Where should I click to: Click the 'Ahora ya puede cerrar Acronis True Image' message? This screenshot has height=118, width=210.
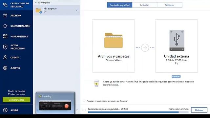(x=148, y=83)
